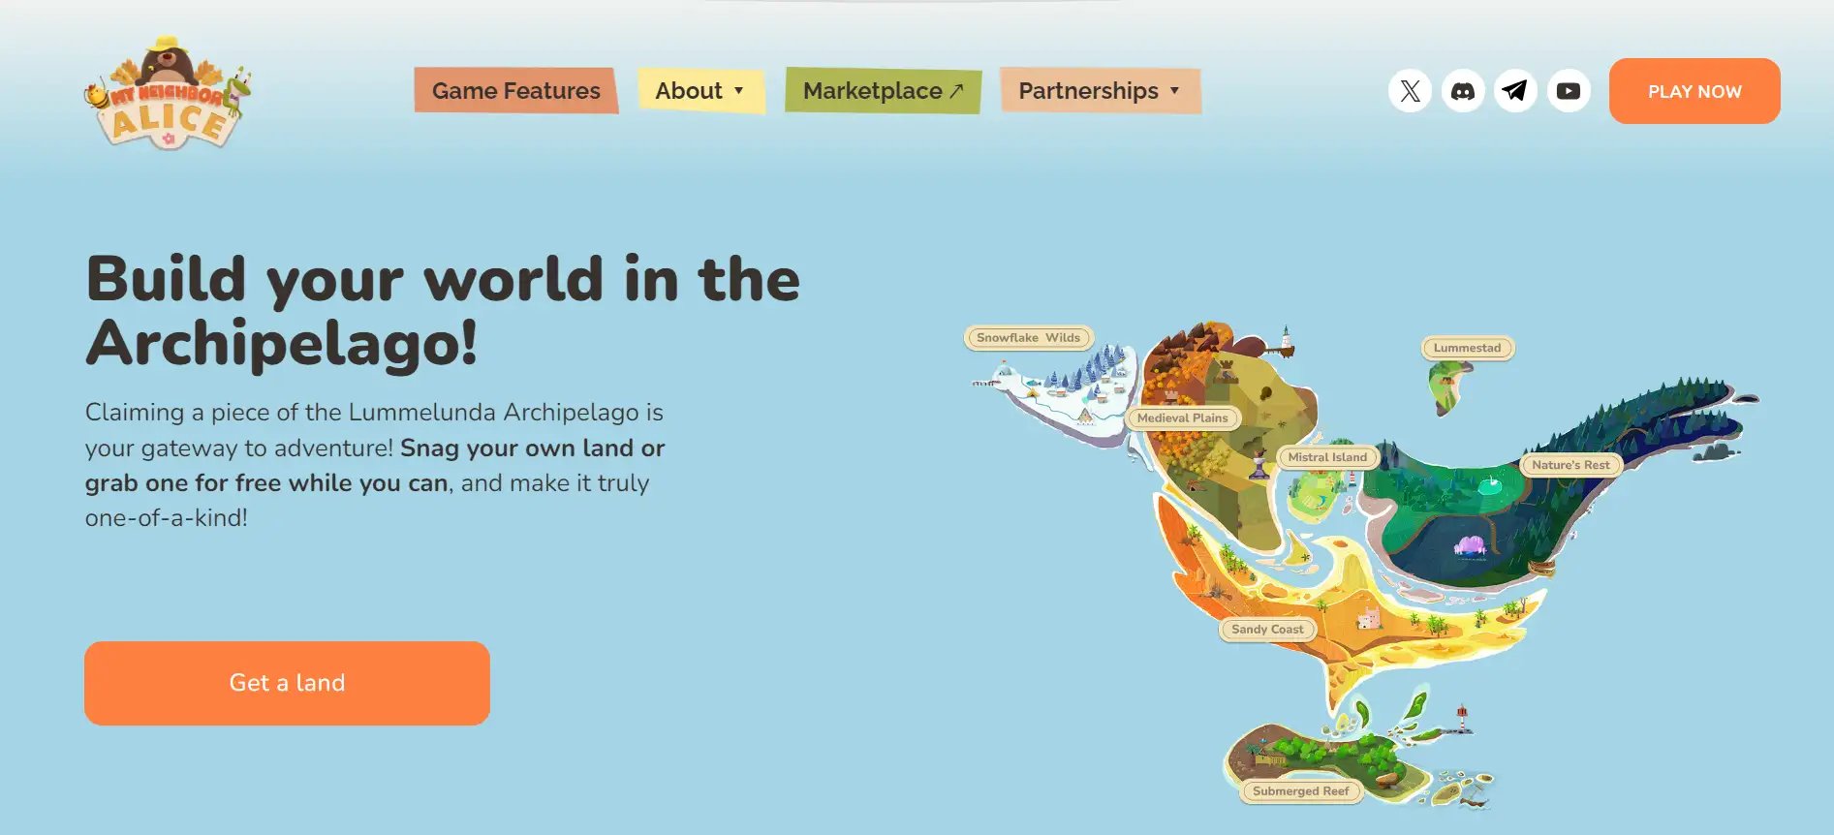Viewport: 1834px width, 835px height.
Task: Open the Marketplace menu item
Action: pos(872,91)
